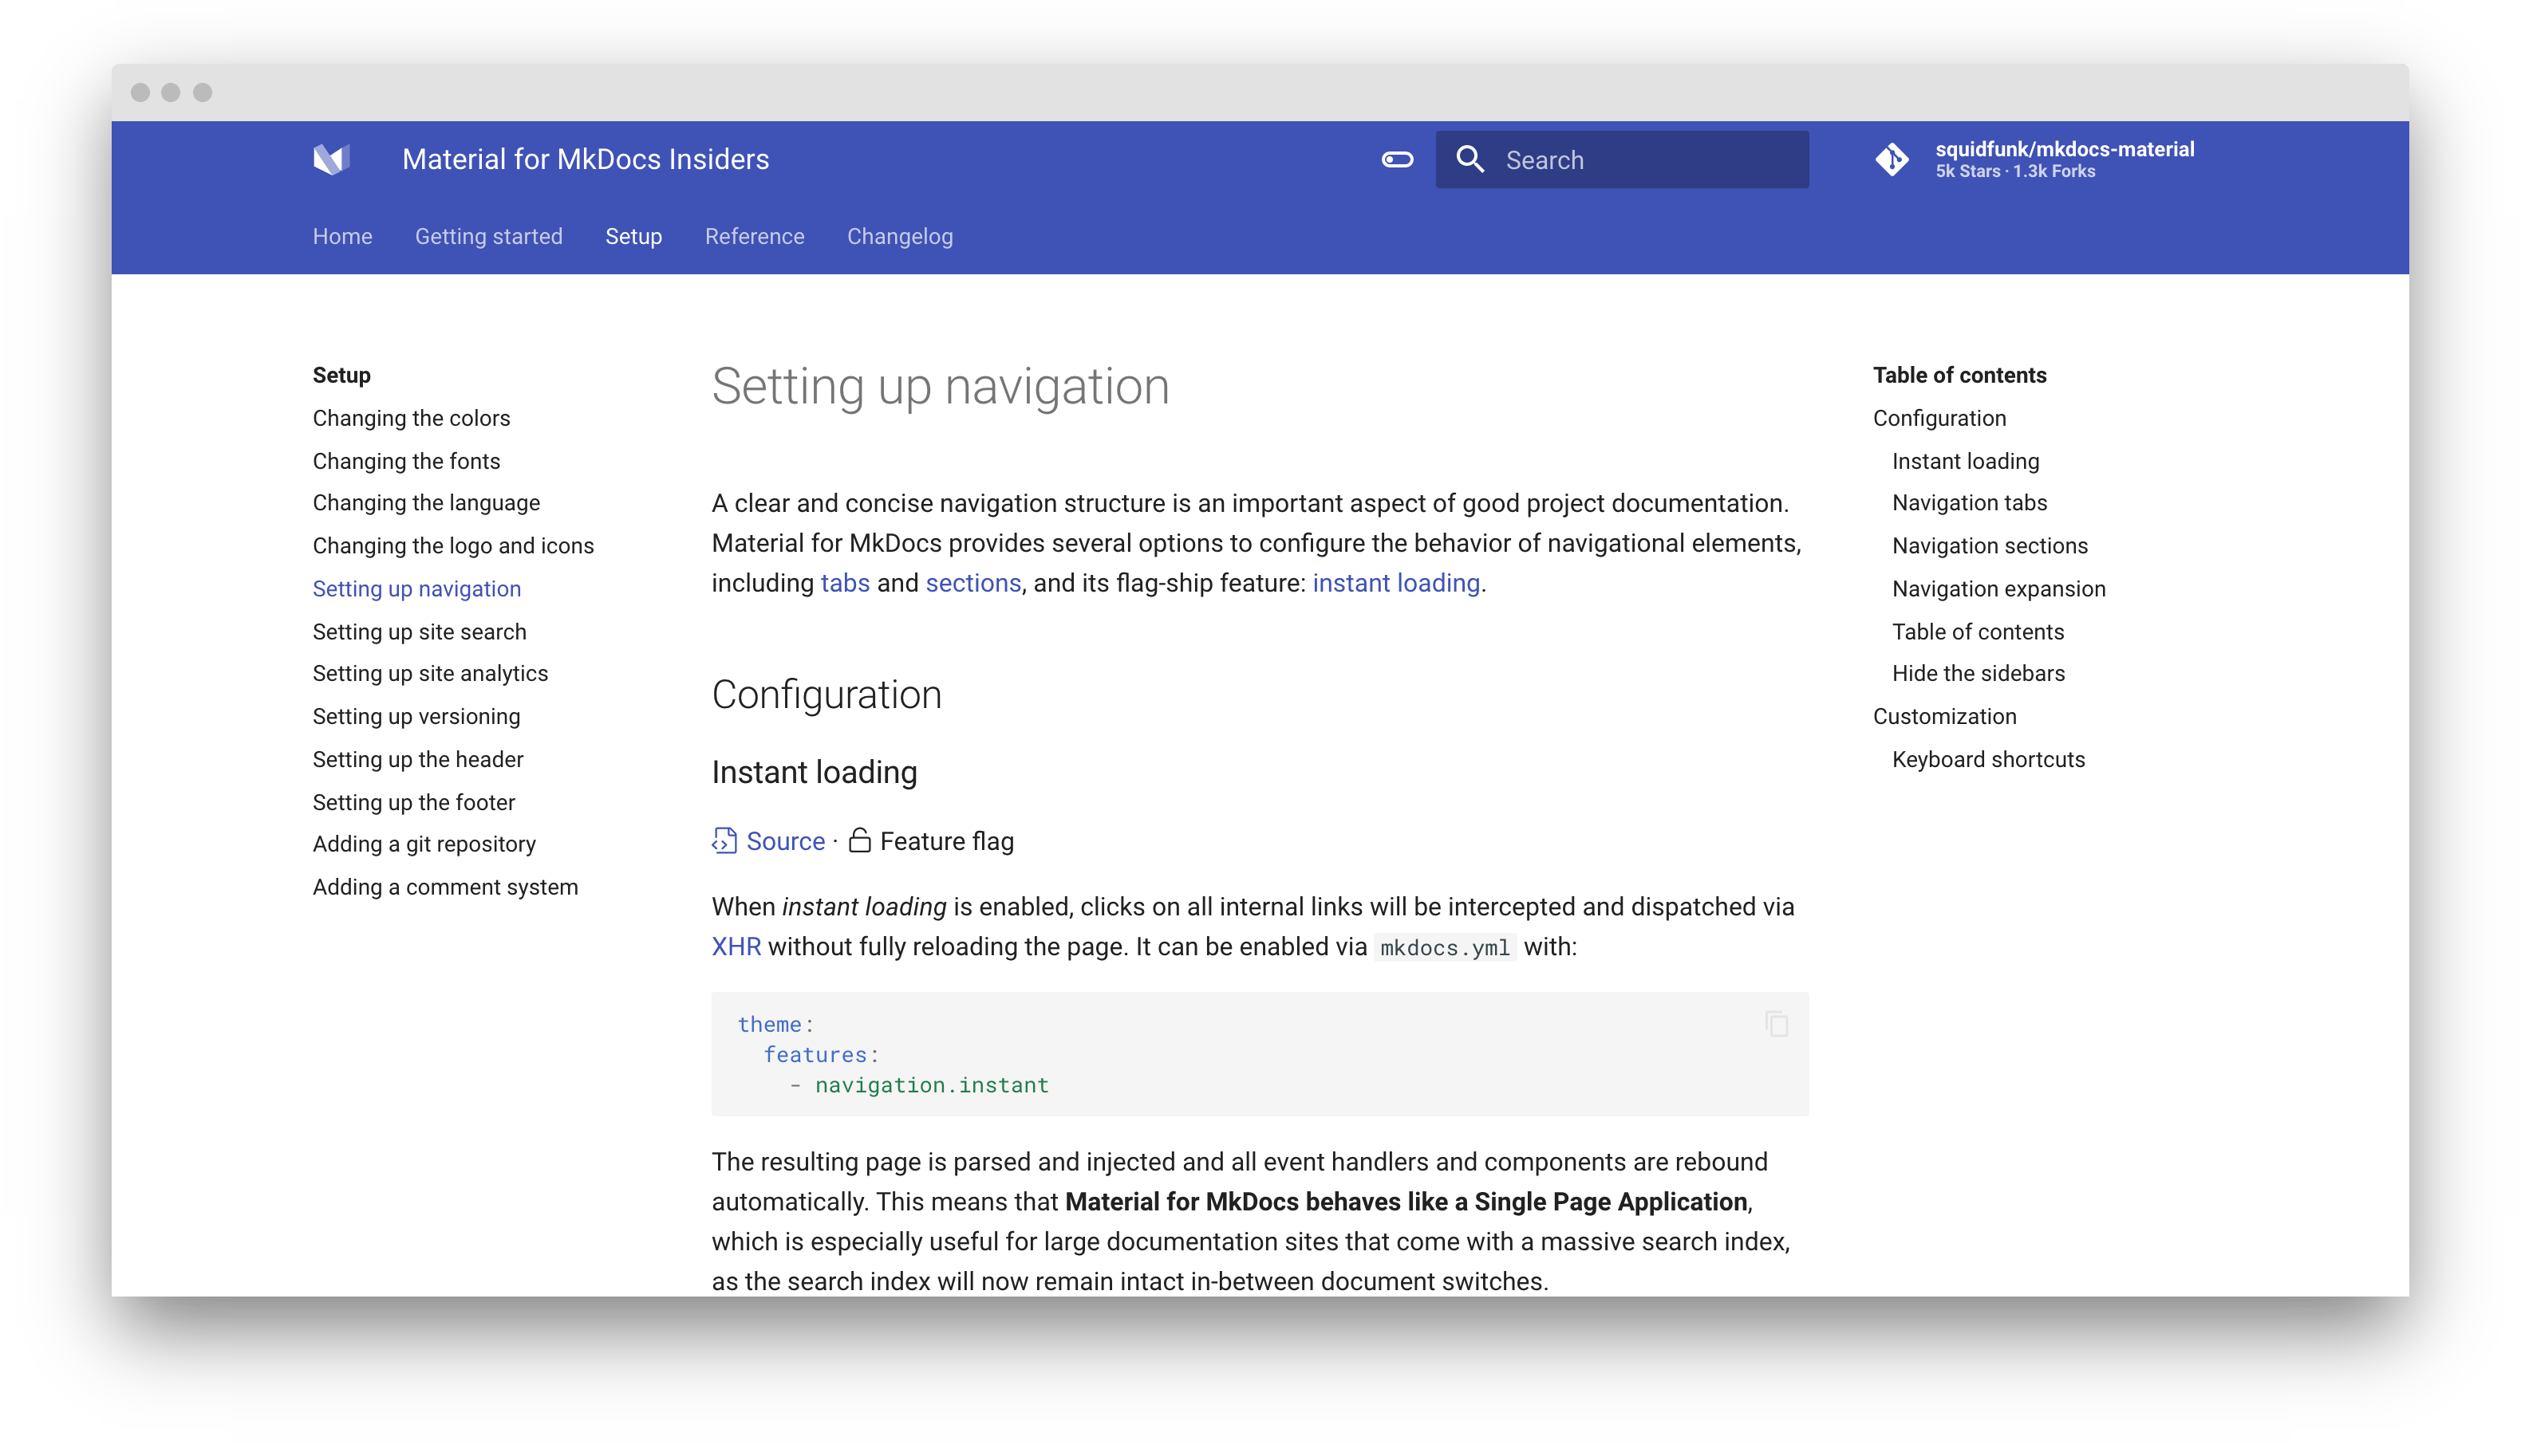This screenshot has height=1456, width=2521.
Task: Open the Changelog tab
Action: [x=899, y=237]
